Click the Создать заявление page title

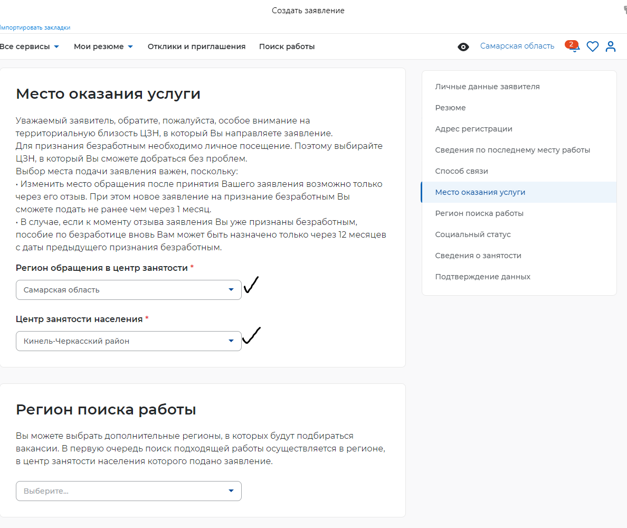tap(308, 11)
